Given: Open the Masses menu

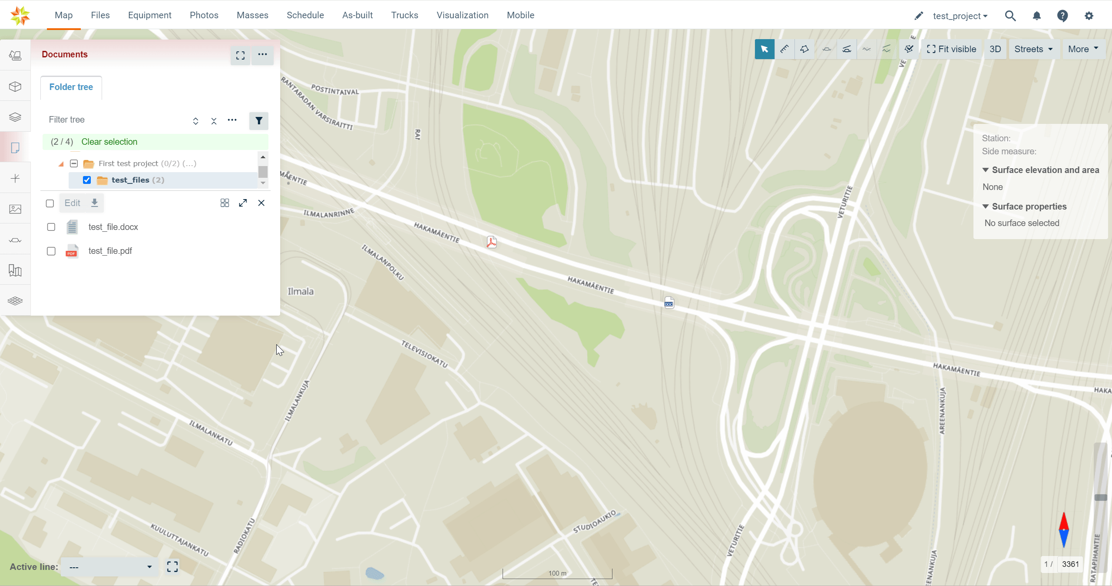Looking at the screenshot, I should pos(252,15).
